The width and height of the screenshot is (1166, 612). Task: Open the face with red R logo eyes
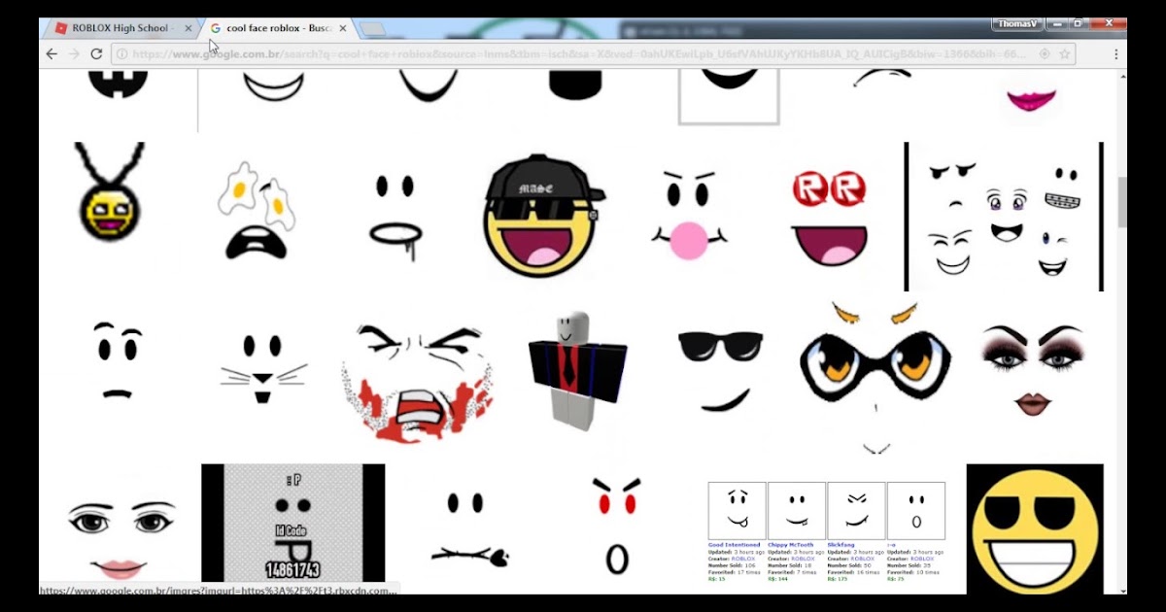point(828,218)
